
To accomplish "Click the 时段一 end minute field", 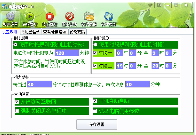I will pyautogui.click(x=168, y=53).
